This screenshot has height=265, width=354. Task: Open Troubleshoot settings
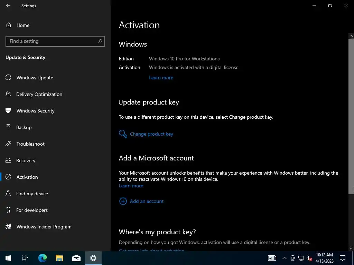click(30, 144)
